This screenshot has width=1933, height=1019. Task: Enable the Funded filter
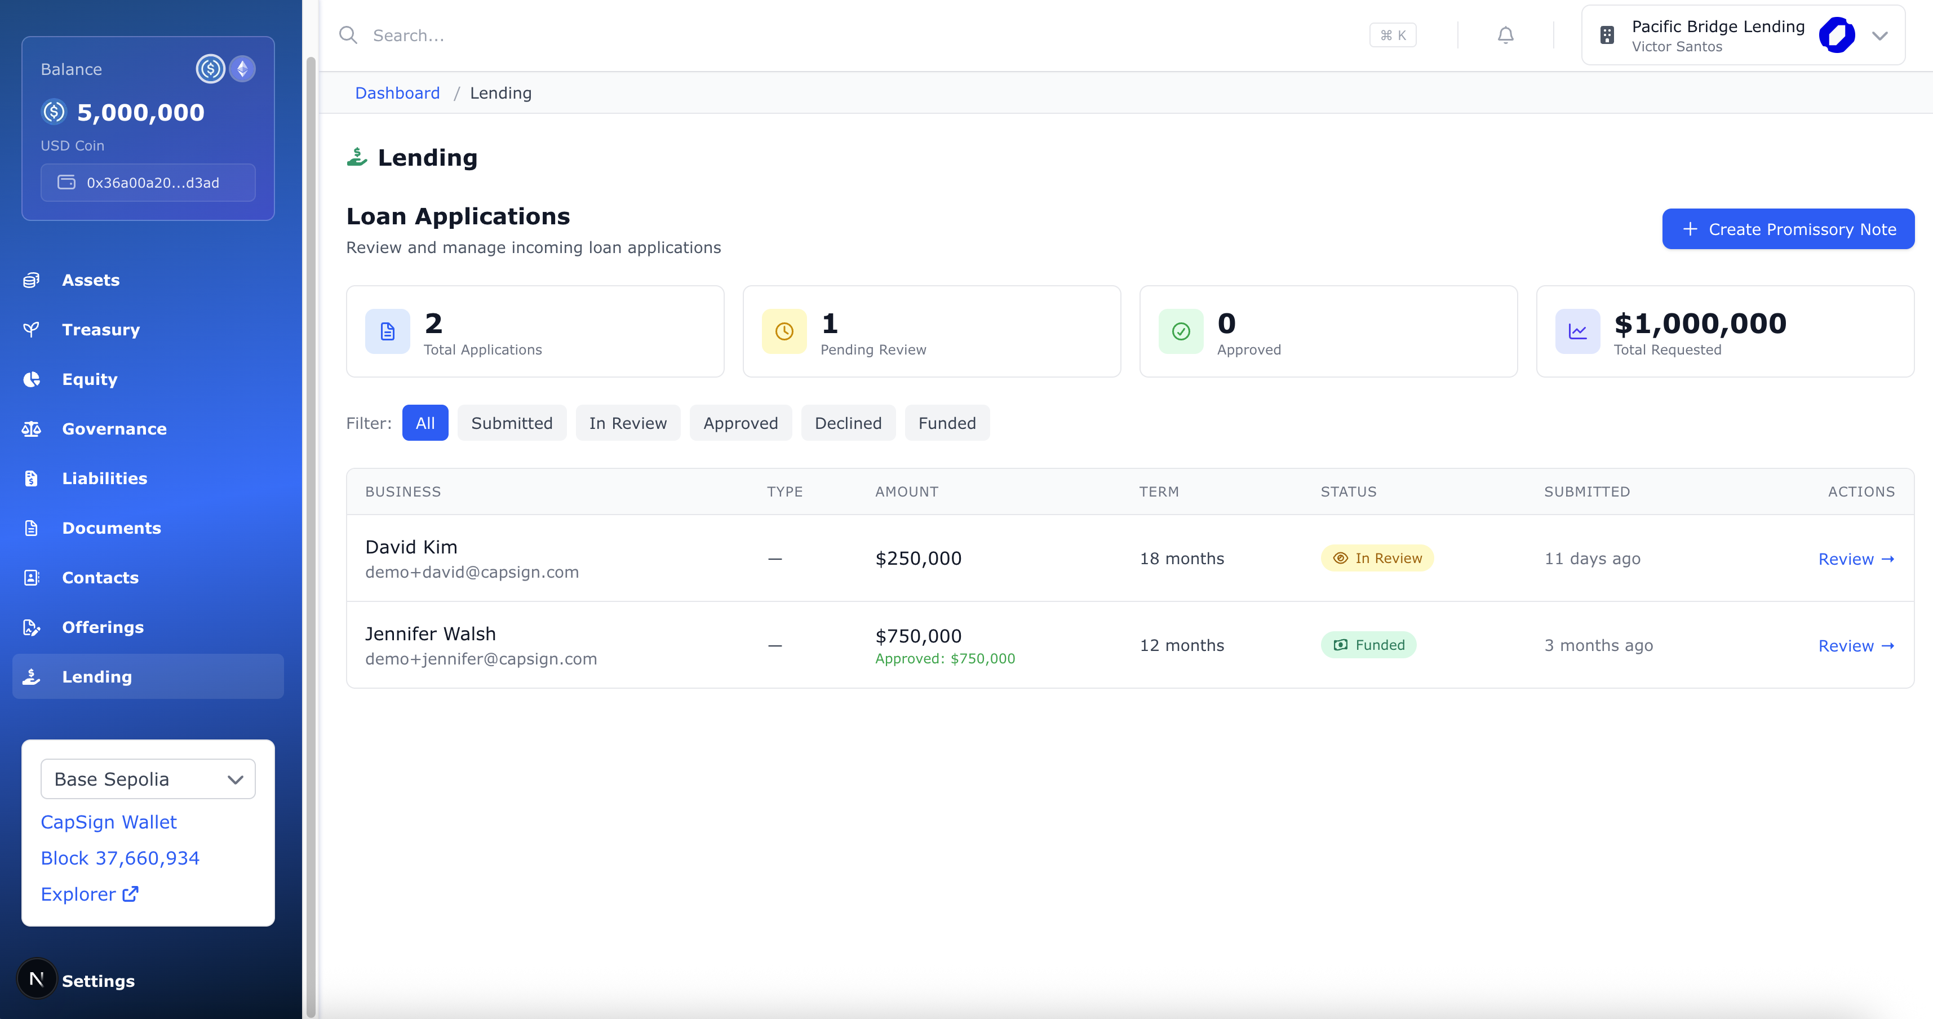pyautogui.click(x=946, y=423)
